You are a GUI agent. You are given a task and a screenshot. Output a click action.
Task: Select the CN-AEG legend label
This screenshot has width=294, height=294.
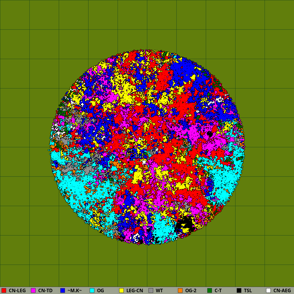click(x=282, y=291)
